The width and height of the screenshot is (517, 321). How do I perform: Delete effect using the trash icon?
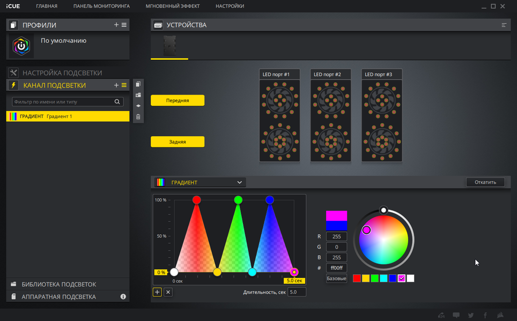[138, 117]
